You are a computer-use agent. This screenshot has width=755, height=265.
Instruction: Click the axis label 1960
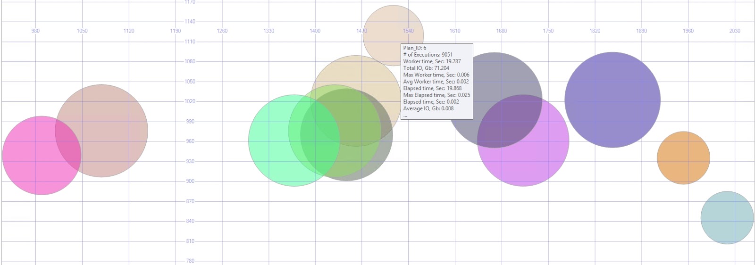688,31
